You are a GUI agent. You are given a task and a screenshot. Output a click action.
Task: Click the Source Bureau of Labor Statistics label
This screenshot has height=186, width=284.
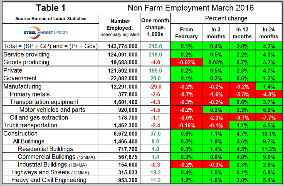(51, 19)
